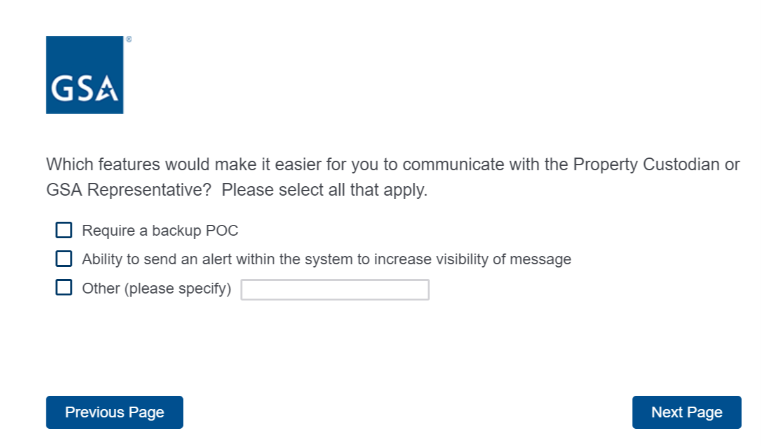Focus the Other specify text field

click(x=335, y=290)
